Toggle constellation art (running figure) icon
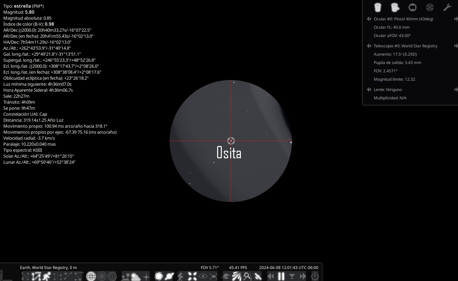This screenshot has height=281, width=458. point(47,276)
